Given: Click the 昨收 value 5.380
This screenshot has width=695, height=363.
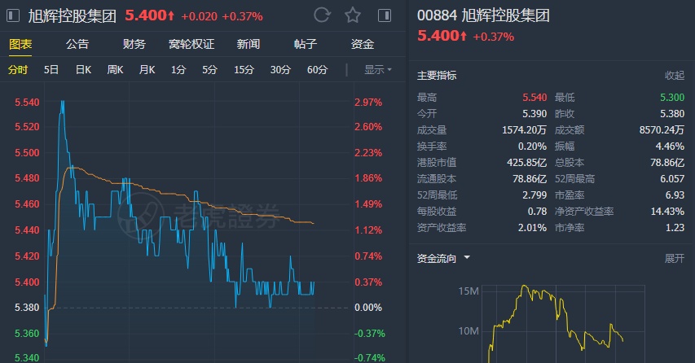Looking at the screenshot, I should tap(672, 114).
